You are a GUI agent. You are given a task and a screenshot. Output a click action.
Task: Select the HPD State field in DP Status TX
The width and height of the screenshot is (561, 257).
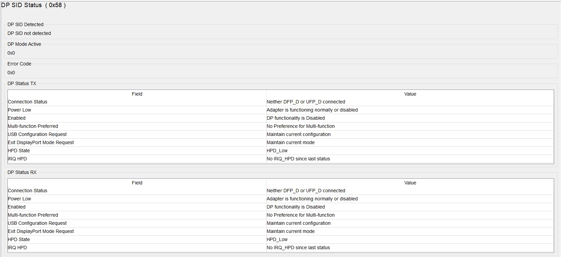coord(19,151)
